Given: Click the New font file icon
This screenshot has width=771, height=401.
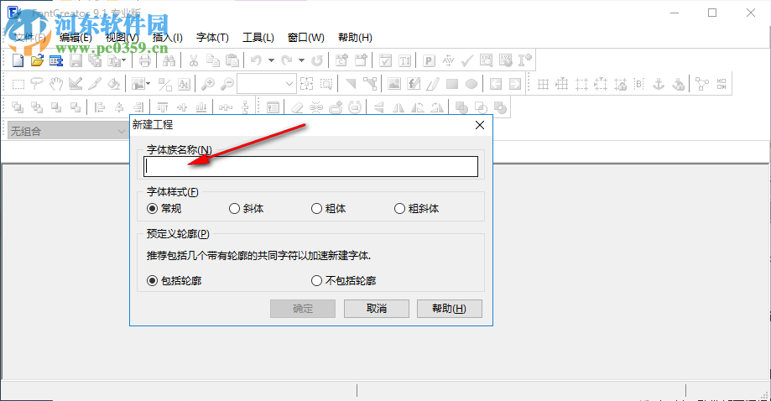Looking at the screenshot, I should (x=18, y=60).
